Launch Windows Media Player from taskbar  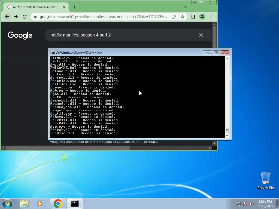tap(41, 204)
